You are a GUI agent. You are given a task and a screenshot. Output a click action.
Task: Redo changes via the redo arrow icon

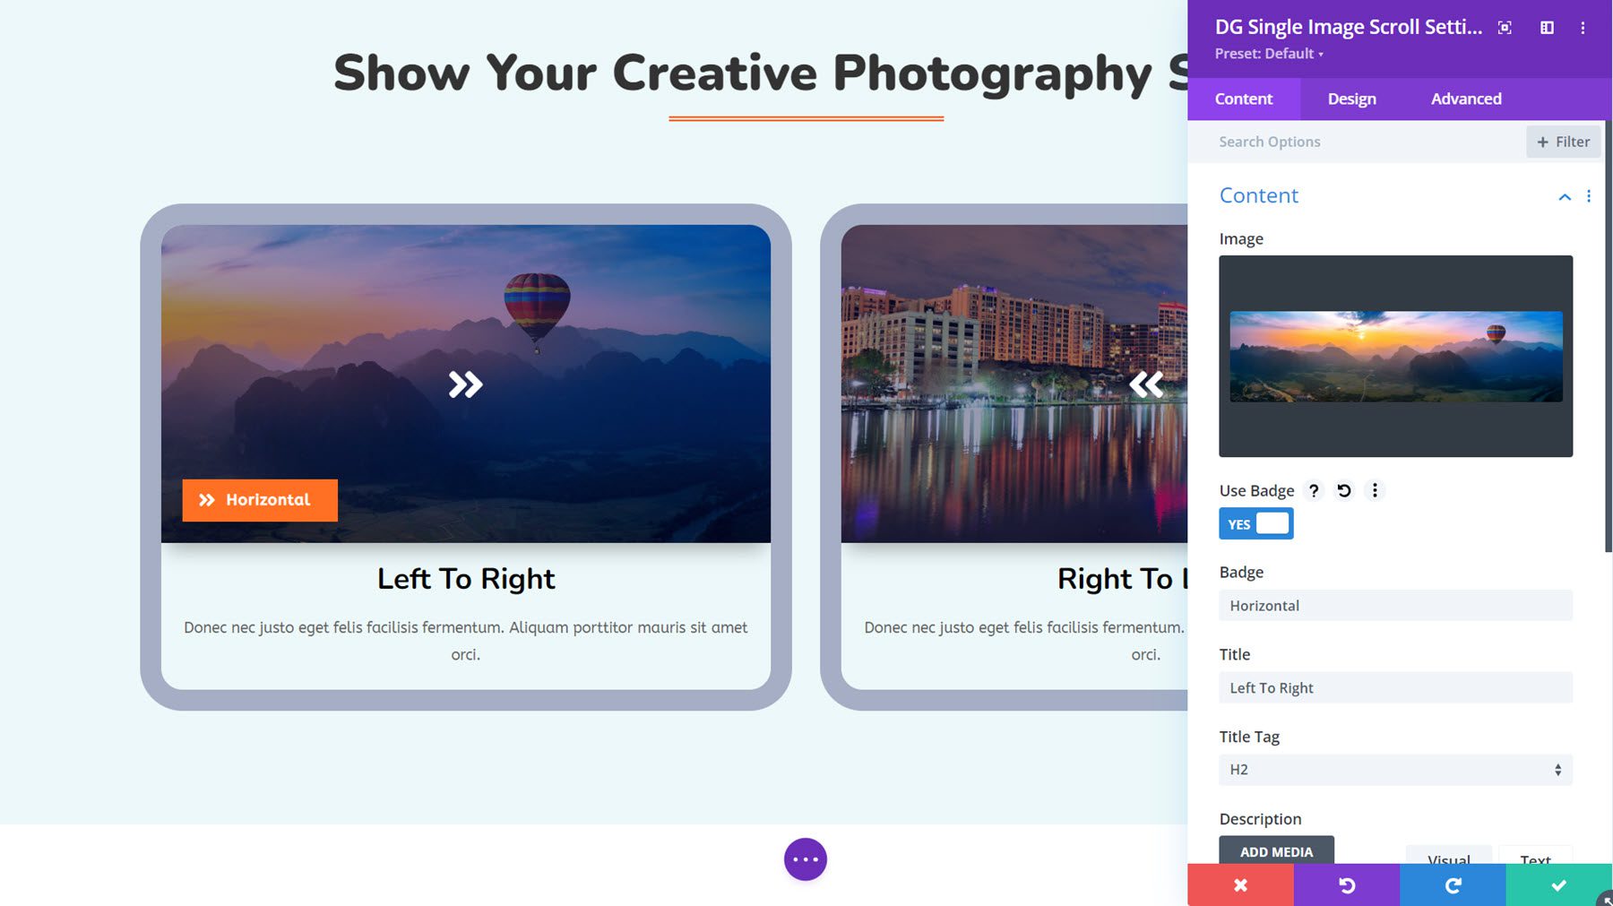pyautogui.click(x=1452, y=885)
